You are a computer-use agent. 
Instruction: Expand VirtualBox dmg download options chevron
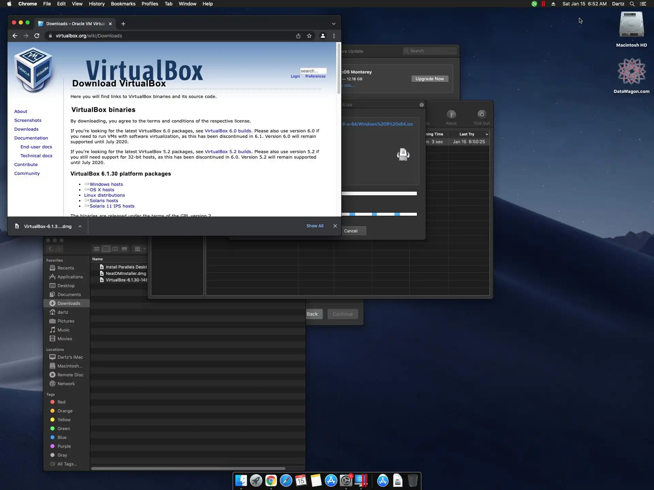pos(80,226)
